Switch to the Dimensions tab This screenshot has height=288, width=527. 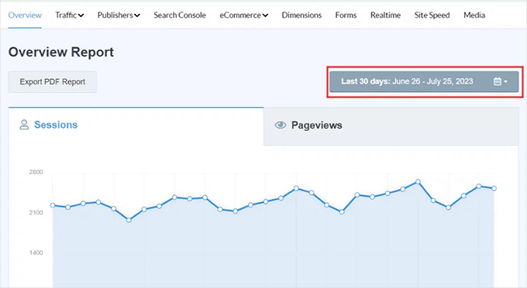tap(301, 15)
